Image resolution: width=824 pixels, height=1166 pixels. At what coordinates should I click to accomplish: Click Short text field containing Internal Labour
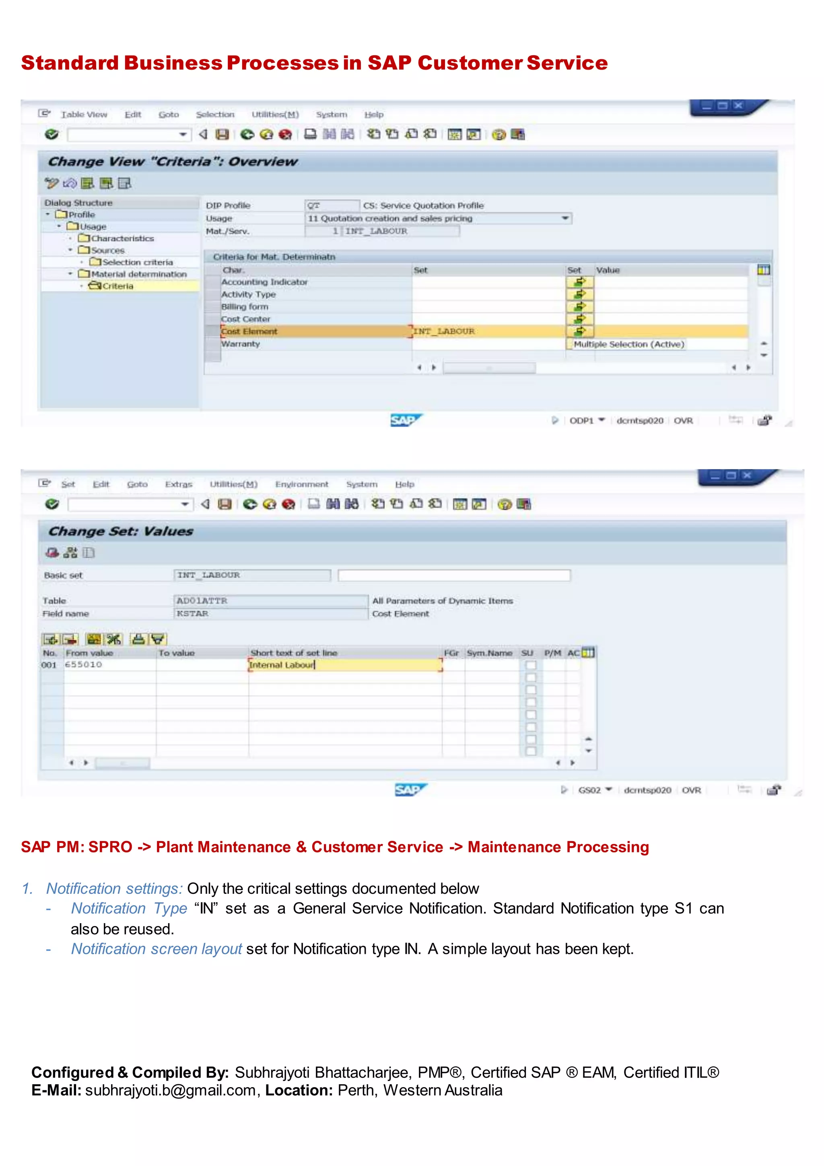pyautogui.click(x=345, y=665)
